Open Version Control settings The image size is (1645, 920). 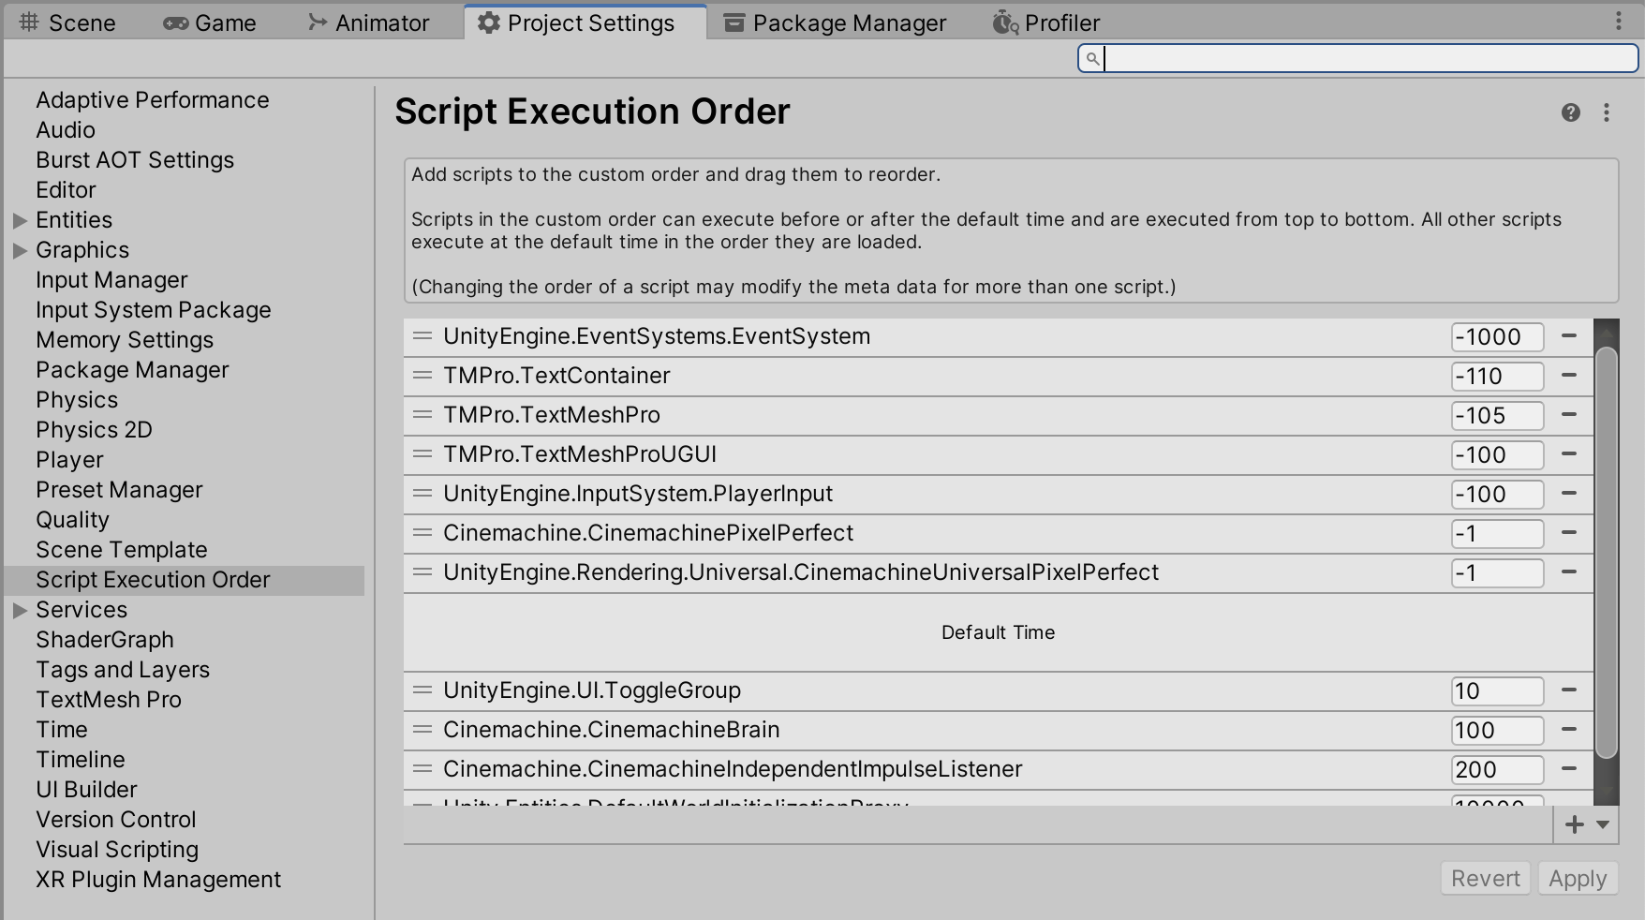pyautogui.click(x=116, y=820)
